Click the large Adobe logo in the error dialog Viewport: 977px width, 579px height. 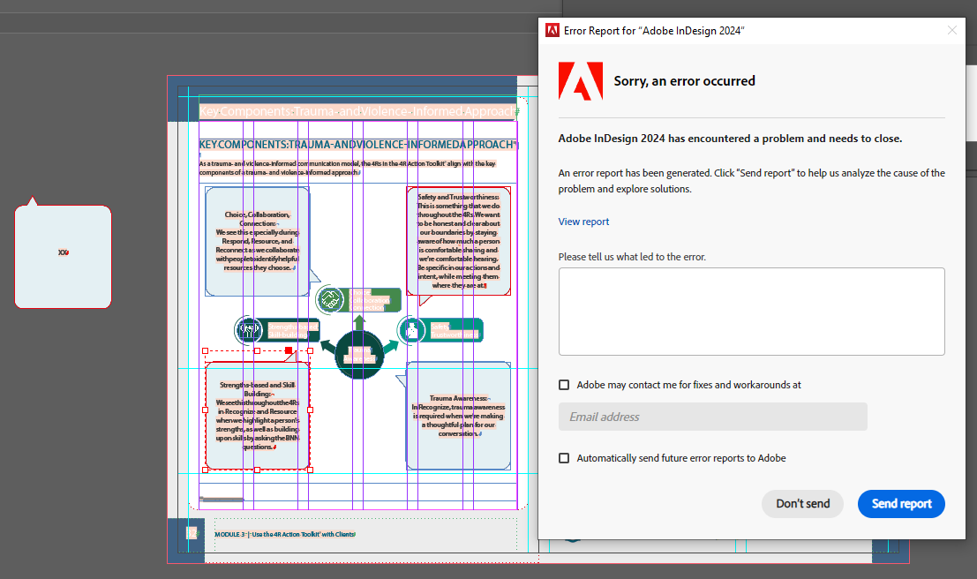point(579,82)
